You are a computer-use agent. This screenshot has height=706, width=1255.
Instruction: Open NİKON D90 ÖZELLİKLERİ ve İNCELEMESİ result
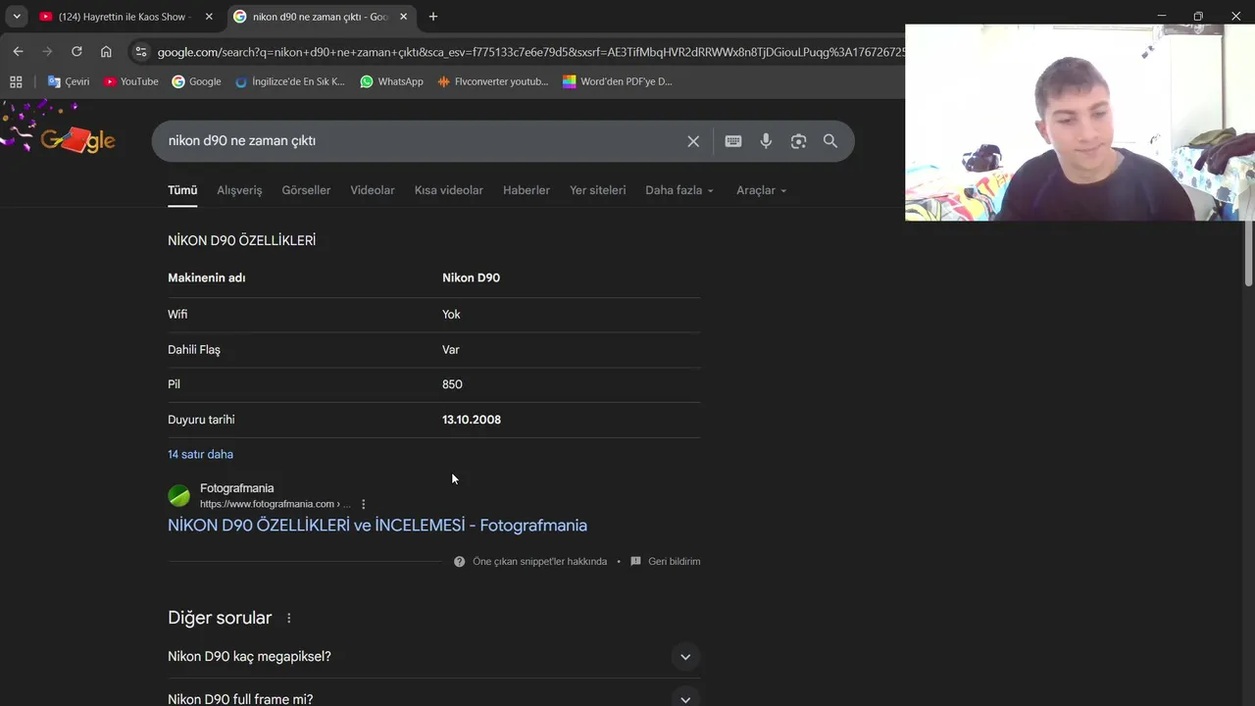[377, 526]
